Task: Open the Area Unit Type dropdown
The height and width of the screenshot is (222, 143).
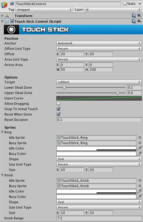Action: pyautogui.click(x=99, y=59)
